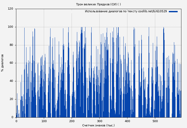Viewport: 187px width, 128px height.
Task: Pick the 300 tick label on x-axis
Action: click(100, 121)
